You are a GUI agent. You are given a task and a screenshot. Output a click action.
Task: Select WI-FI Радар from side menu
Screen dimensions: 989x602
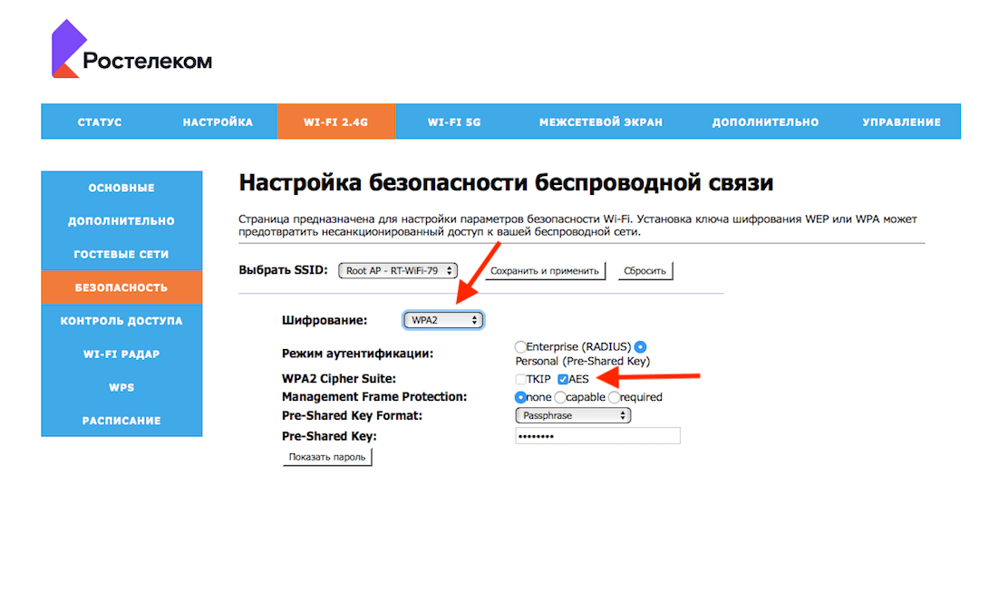pos(121,354)
